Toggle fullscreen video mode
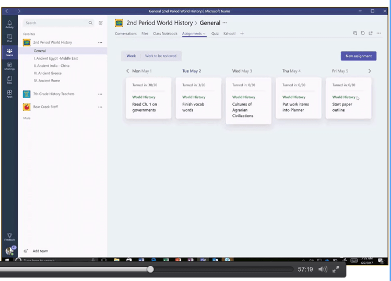391x281 pixels. click(336, 269)
